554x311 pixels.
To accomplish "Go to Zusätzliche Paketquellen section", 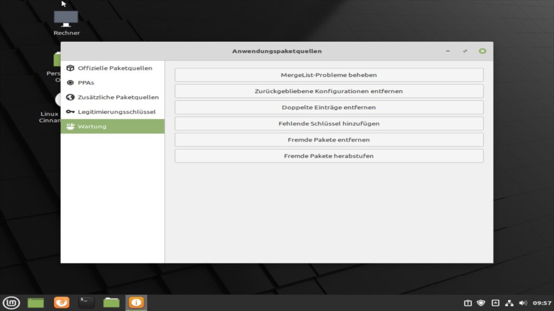I will [x=113, y=97].
